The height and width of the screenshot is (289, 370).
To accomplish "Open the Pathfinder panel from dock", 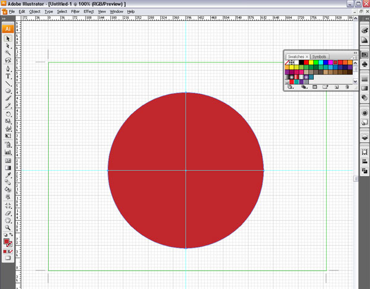I will tap(364, 171).
